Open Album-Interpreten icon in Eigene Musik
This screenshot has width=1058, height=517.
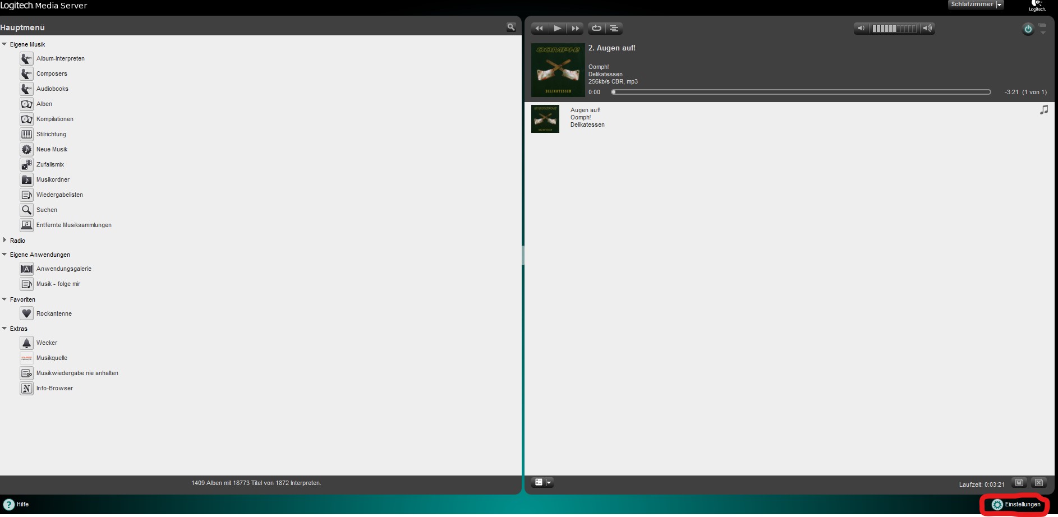[x=26, y=58]
